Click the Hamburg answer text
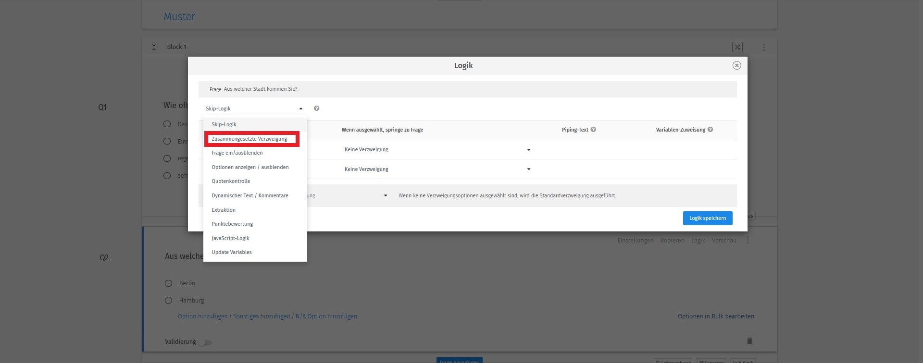The height and width of the screenshot is (363, 923). click(x=191, y=301)
